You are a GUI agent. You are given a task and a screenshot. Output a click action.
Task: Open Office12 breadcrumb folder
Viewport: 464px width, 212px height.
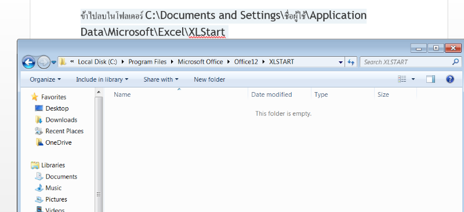(246, 62)
